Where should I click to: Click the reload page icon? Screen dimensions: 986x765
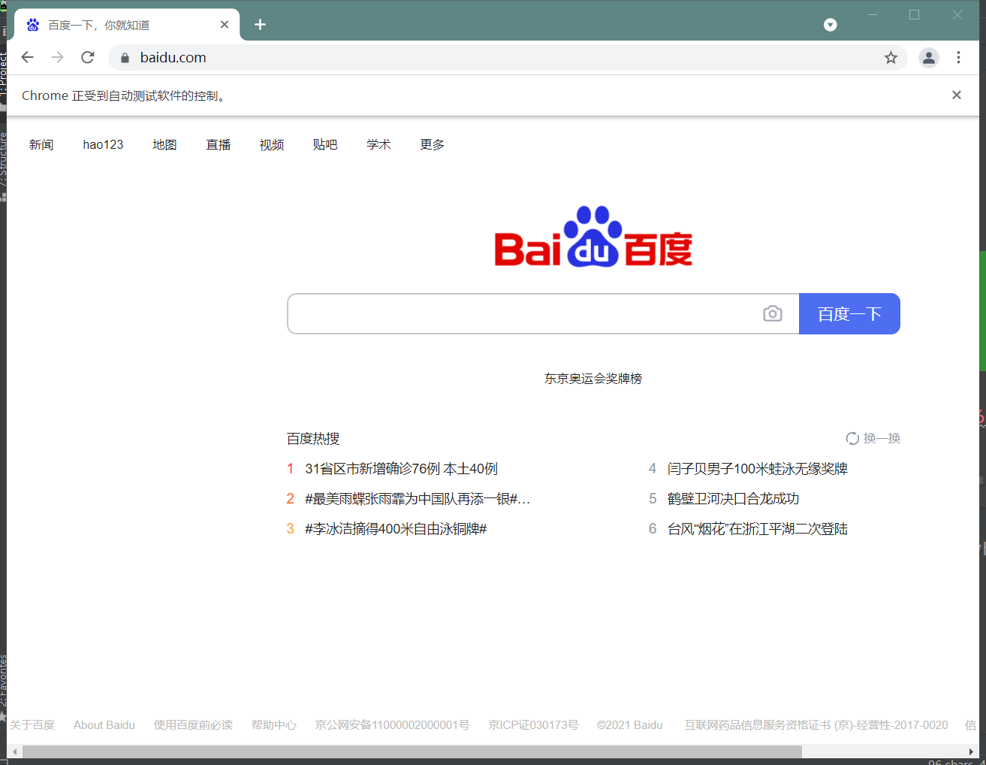tap(87, 57)
